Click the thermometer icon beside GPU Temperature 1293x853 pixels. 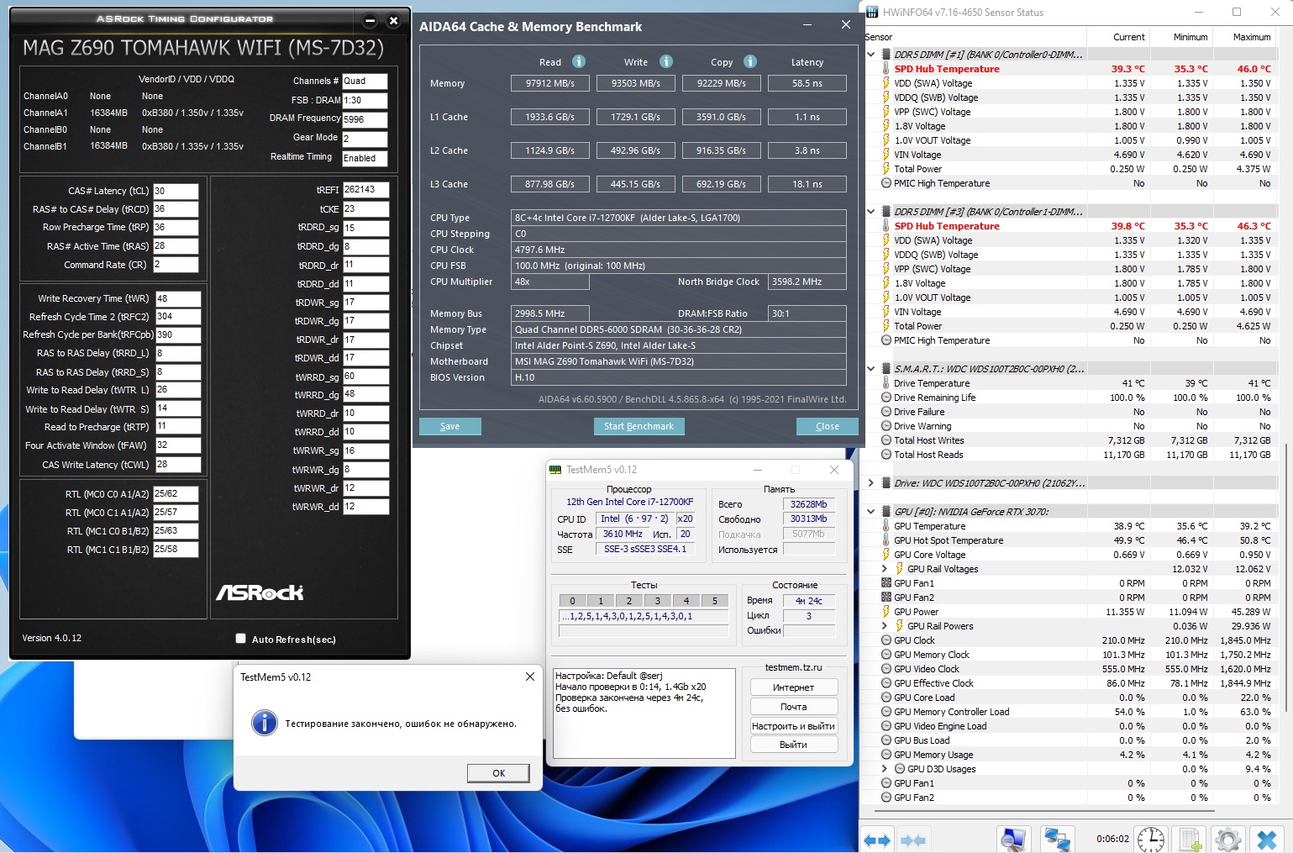pyautogui.click(x=886, y=526)
